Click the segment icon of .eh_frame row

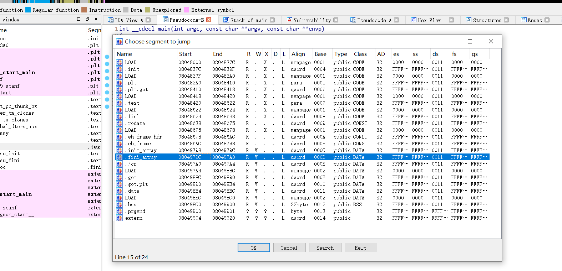tap(119, 144)
